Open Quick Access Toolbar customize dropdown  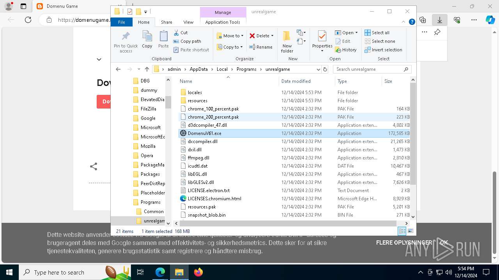click(145, 12)
